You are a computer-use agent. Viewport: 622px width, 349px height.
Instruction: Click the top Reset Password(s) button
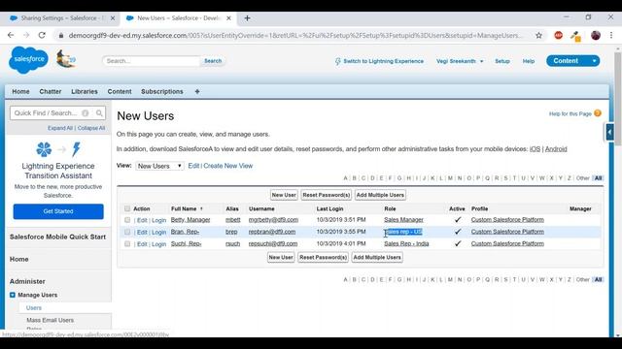327,195
